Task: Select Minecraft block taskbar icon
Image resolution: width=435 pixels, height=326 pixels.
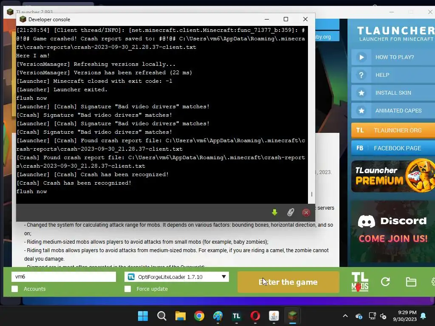Action: [x=292, y=316]
